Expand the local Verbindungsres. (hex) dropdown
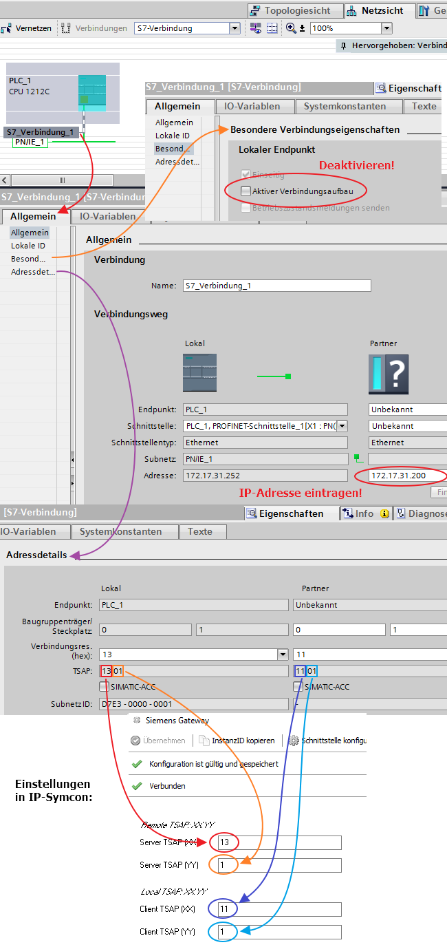The width and height of the screenshot is (447, 947). coord(282,655)
